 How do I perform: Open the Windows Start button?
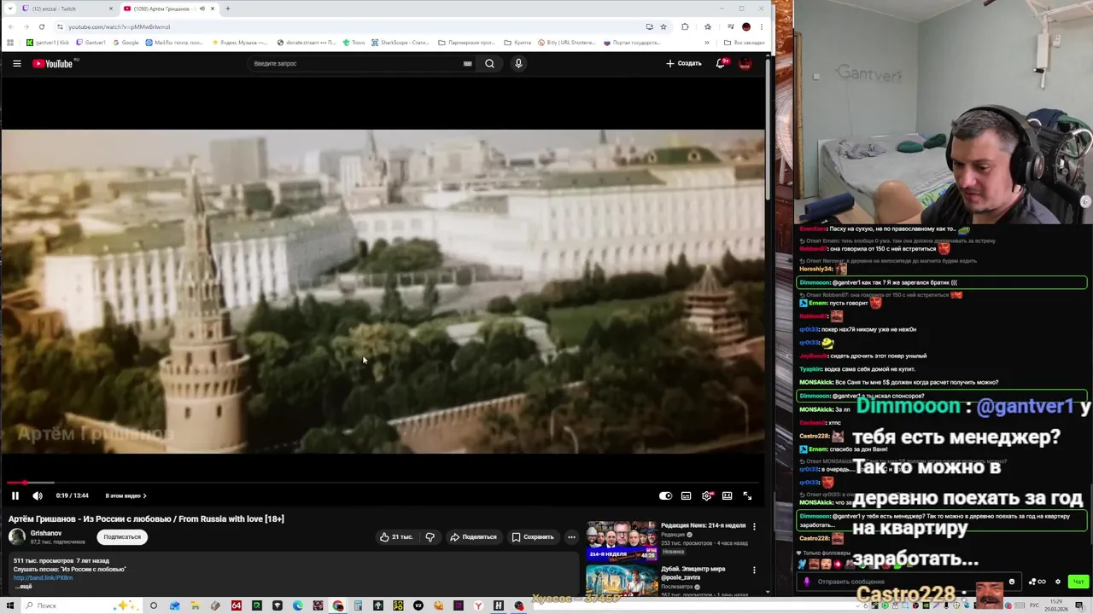point(9,605)
